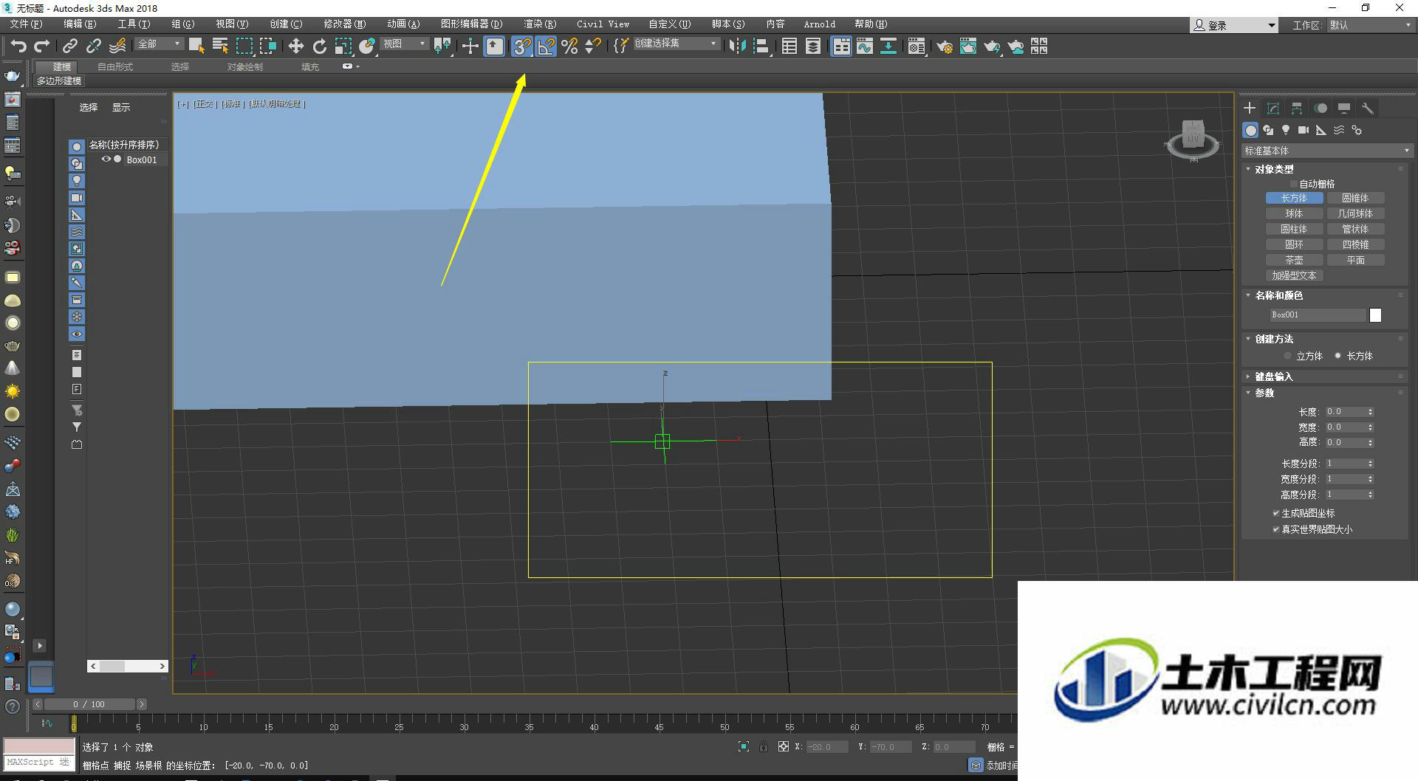This screenshot has height=781, width=1418.
Task: Toggle visibility eye for Box001
Action: coord(106,159)
